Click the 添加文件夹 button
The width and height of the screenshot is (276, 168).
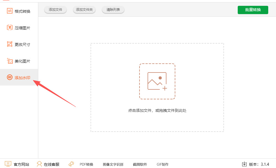[84, 10]
